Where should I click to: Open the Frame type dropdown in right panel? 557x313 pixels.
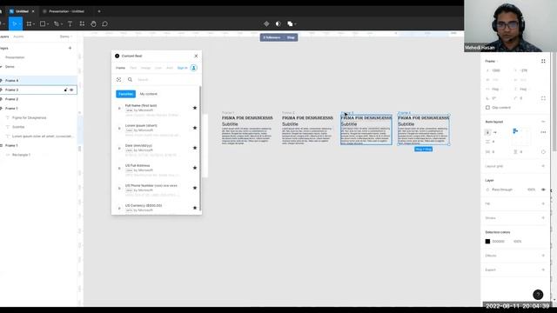[x=491, y=61]
